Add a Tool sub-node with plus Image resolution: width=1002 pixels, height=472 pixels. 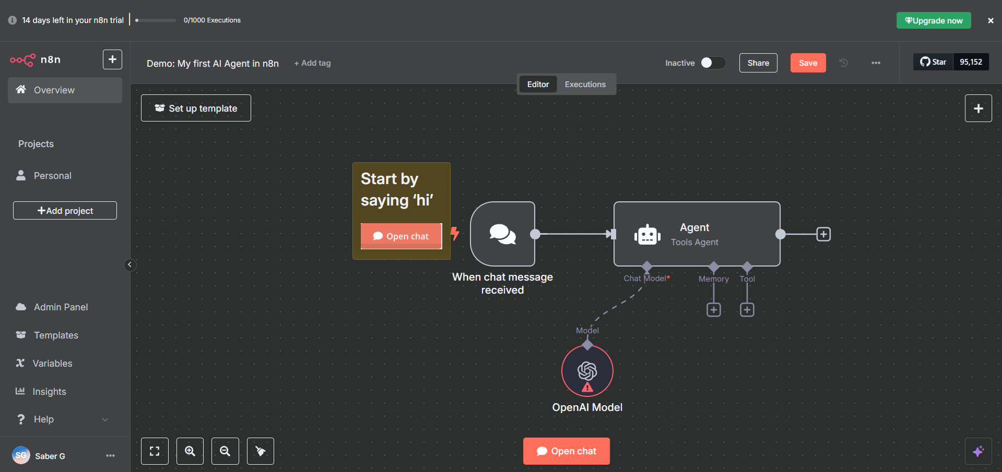pyautogui.click(x=747, y=310)
